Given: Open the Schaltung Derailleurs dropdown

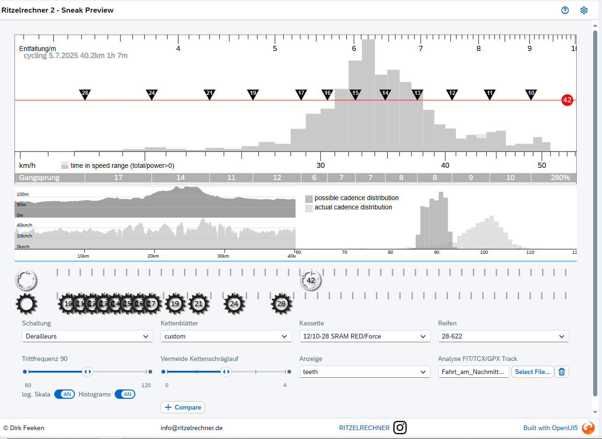Looking at the screenshot, I should [x=87, y=336].
